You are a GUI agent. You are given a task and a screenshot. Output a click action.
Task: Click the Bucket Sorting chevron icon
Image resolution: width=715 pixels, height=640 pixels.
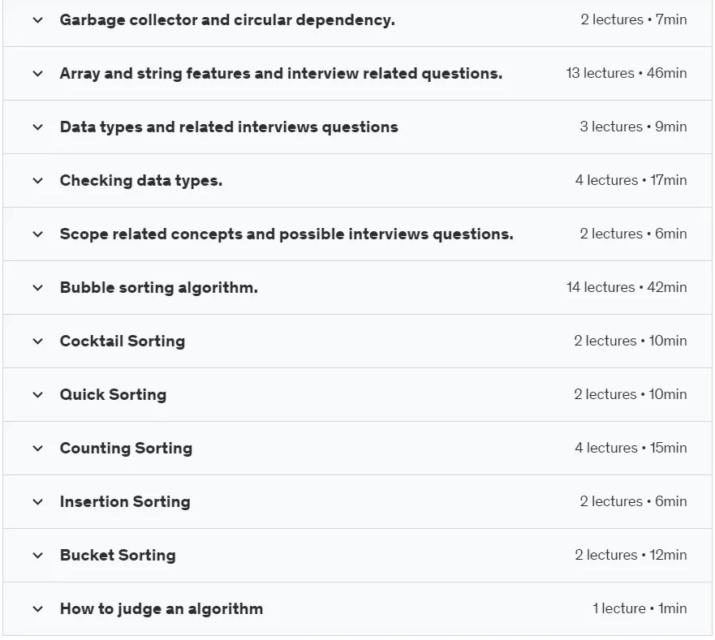pos(38,556)
